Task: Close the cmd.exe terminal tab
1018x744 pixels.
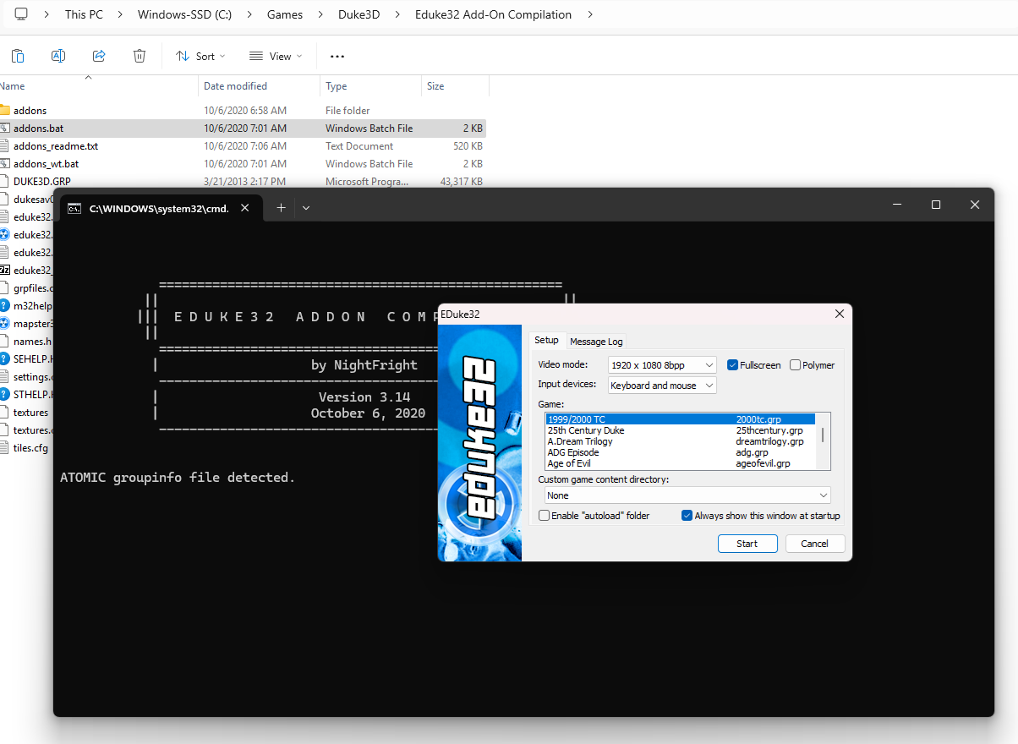Action: pyautogui.click(x=245, y=208)
